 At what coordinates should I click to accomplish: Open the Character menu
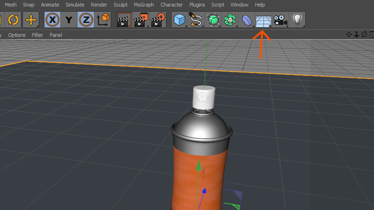click(x=172, y=5)
